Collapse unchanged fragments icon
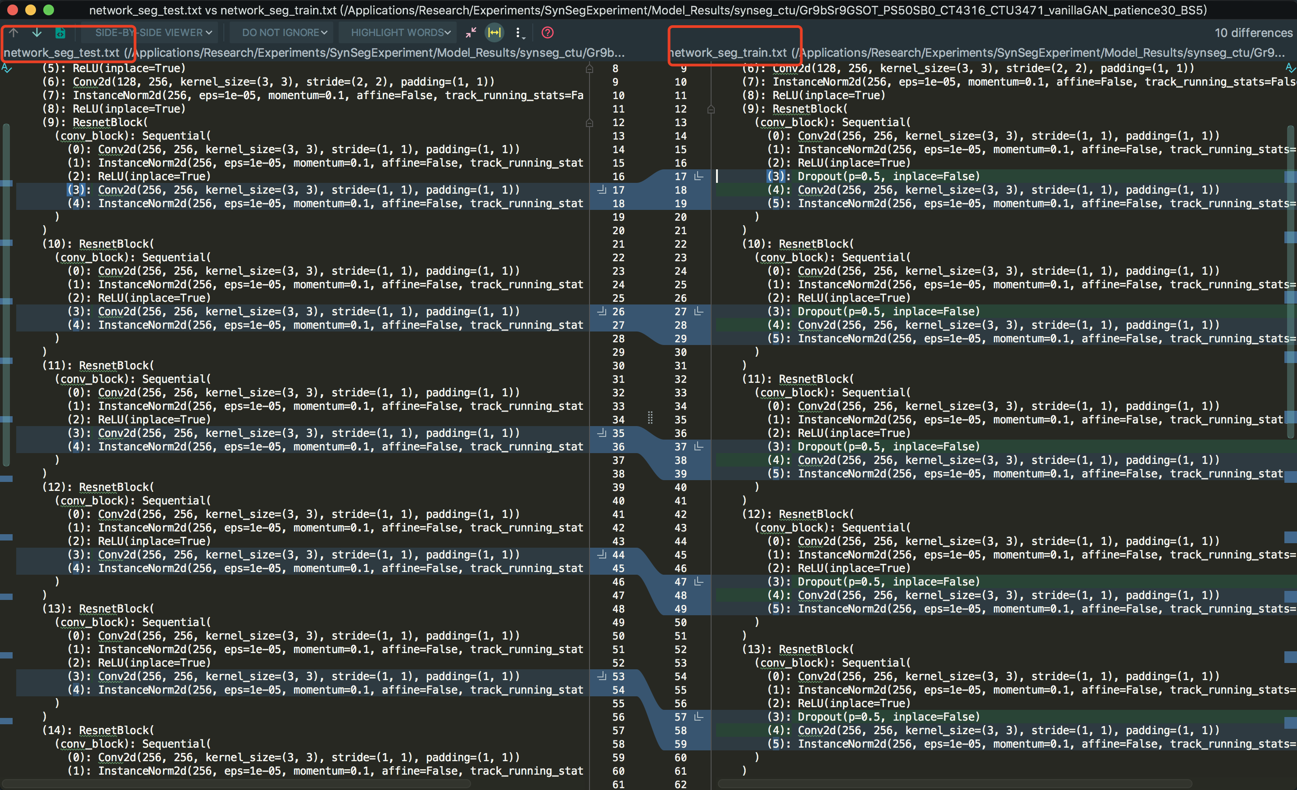Viewport: 1297px width, 790px height. [x=471, y=32]
